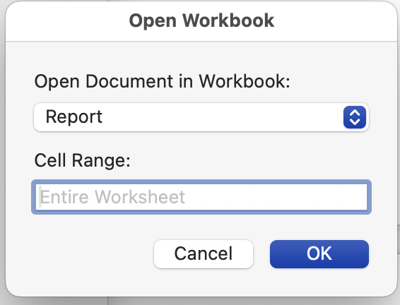Click the blank area below the title divider
This screenshot has height=305, width=400.
point(201,55)
